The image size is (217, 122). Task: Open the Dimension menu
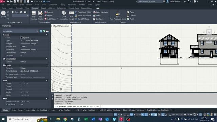click(53, 5)
